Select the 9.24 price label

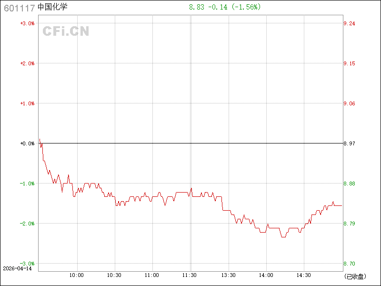(349, 23)
